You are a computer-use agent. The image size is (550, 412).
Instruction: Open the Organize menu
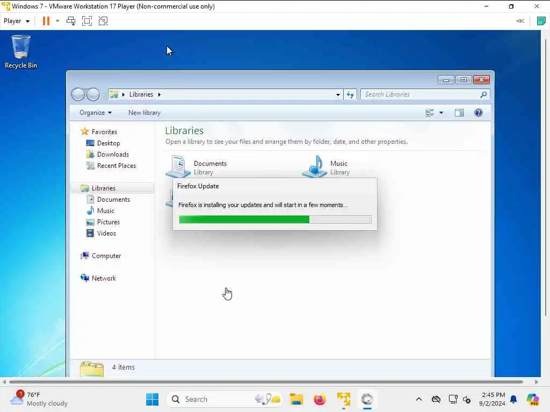click(x=96, y=113)
